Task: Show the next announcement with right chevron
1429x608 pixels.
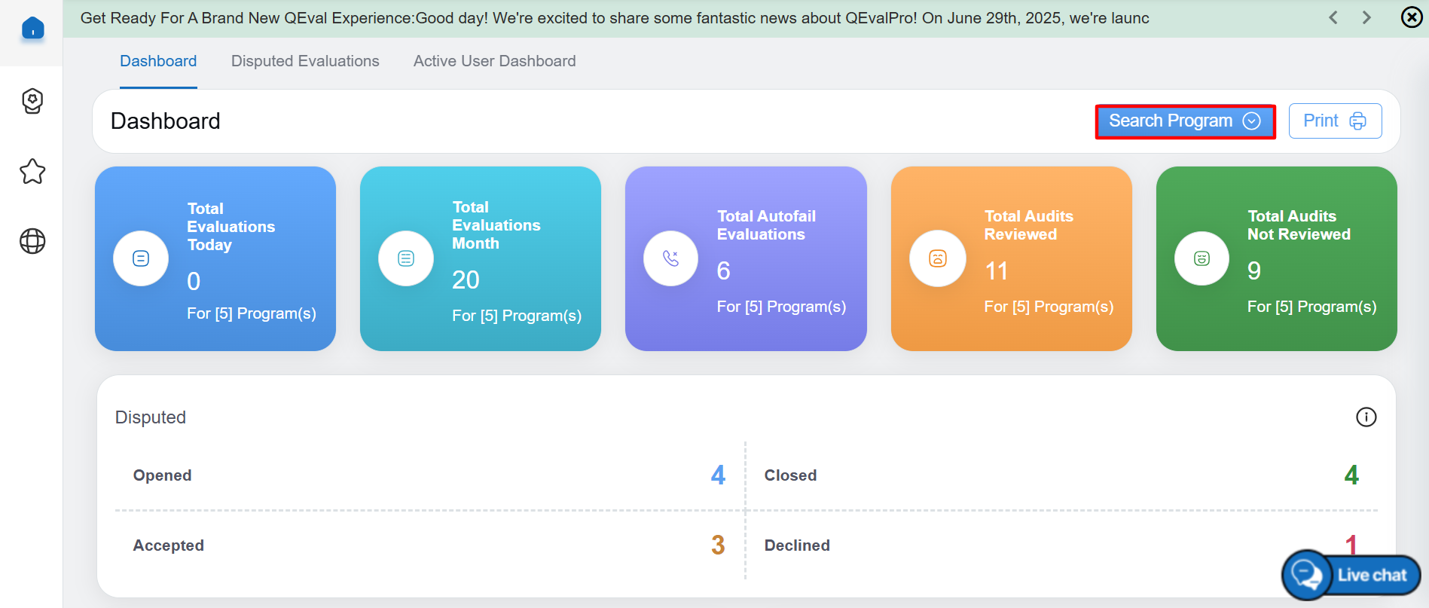Action: click(x=1366, y=17)
